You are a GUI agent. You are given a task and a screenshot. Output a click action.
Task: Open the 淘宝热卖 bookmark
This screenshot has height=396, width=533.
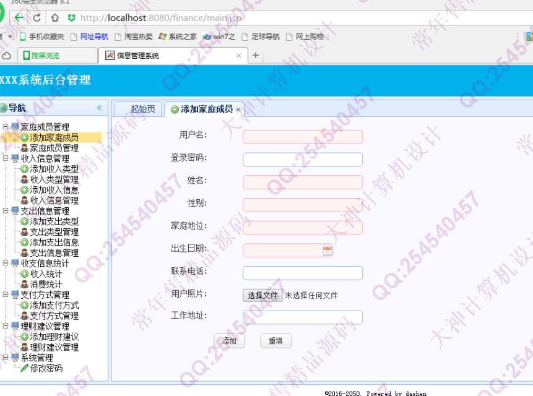click(133, 37)
